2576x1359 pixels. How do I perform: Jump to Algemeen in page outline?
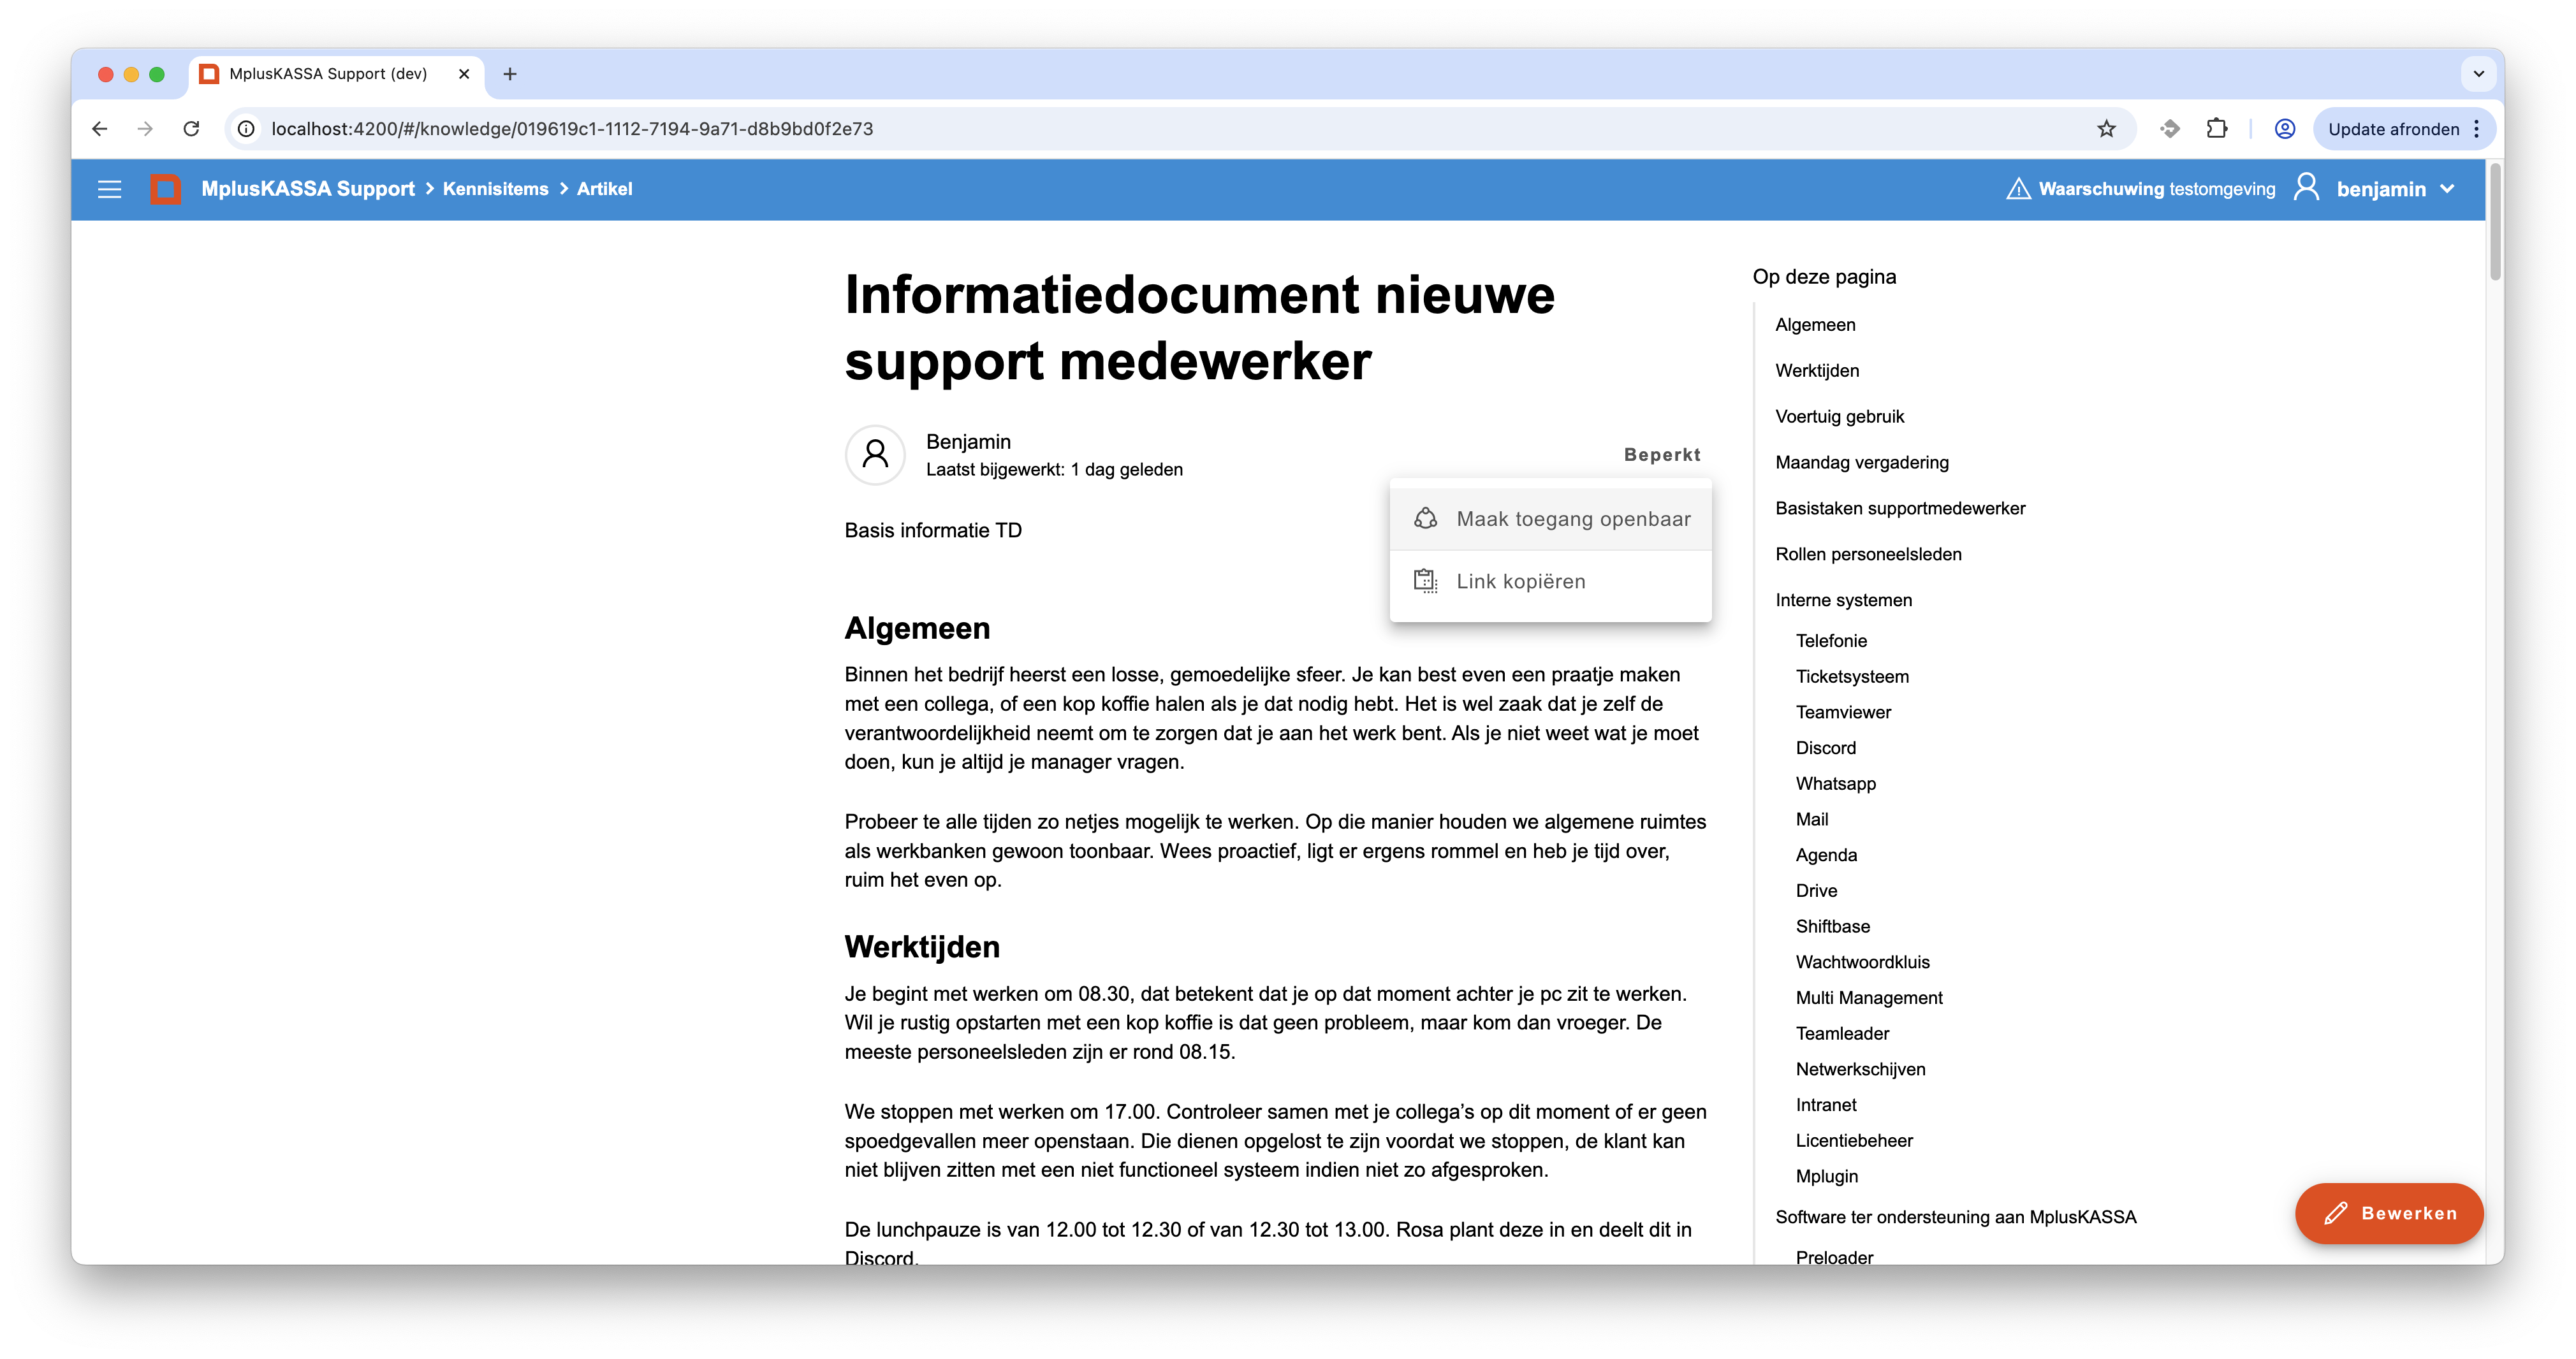[x=1815, y=325]
